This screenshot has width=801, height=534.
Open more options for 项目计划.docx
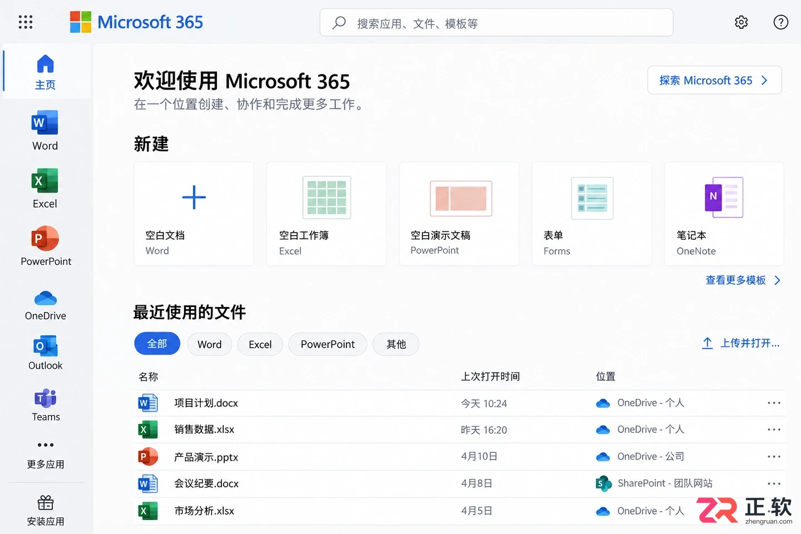point(774,403)
